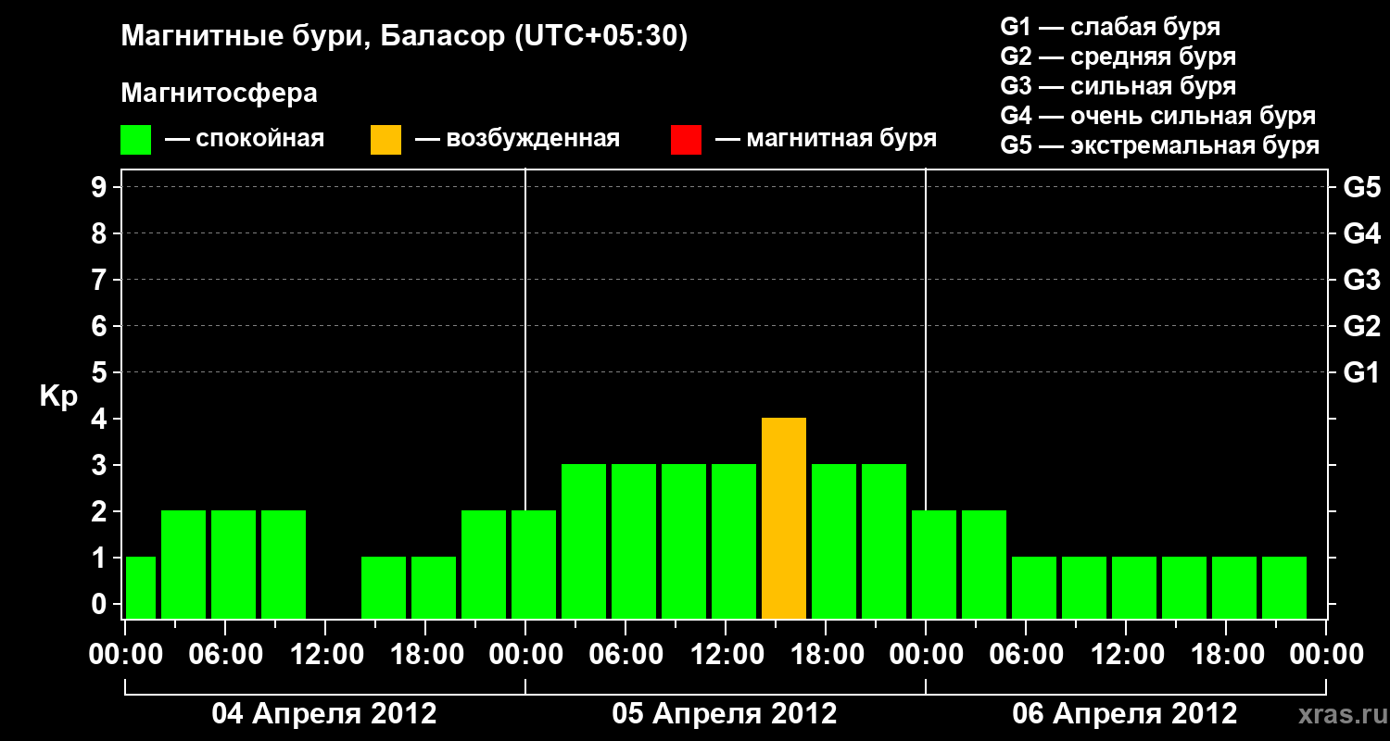Screen dimensions: 1390x741
Task: Click the last green bar of 06 April
Action: 1284,587
